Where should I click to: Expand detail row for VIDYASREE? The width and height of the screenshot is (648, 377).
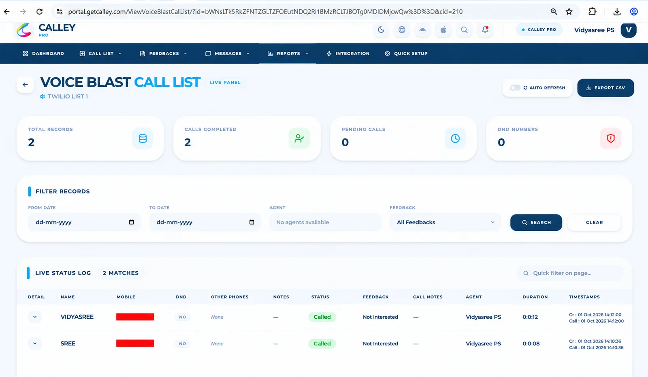pos(35,317)
